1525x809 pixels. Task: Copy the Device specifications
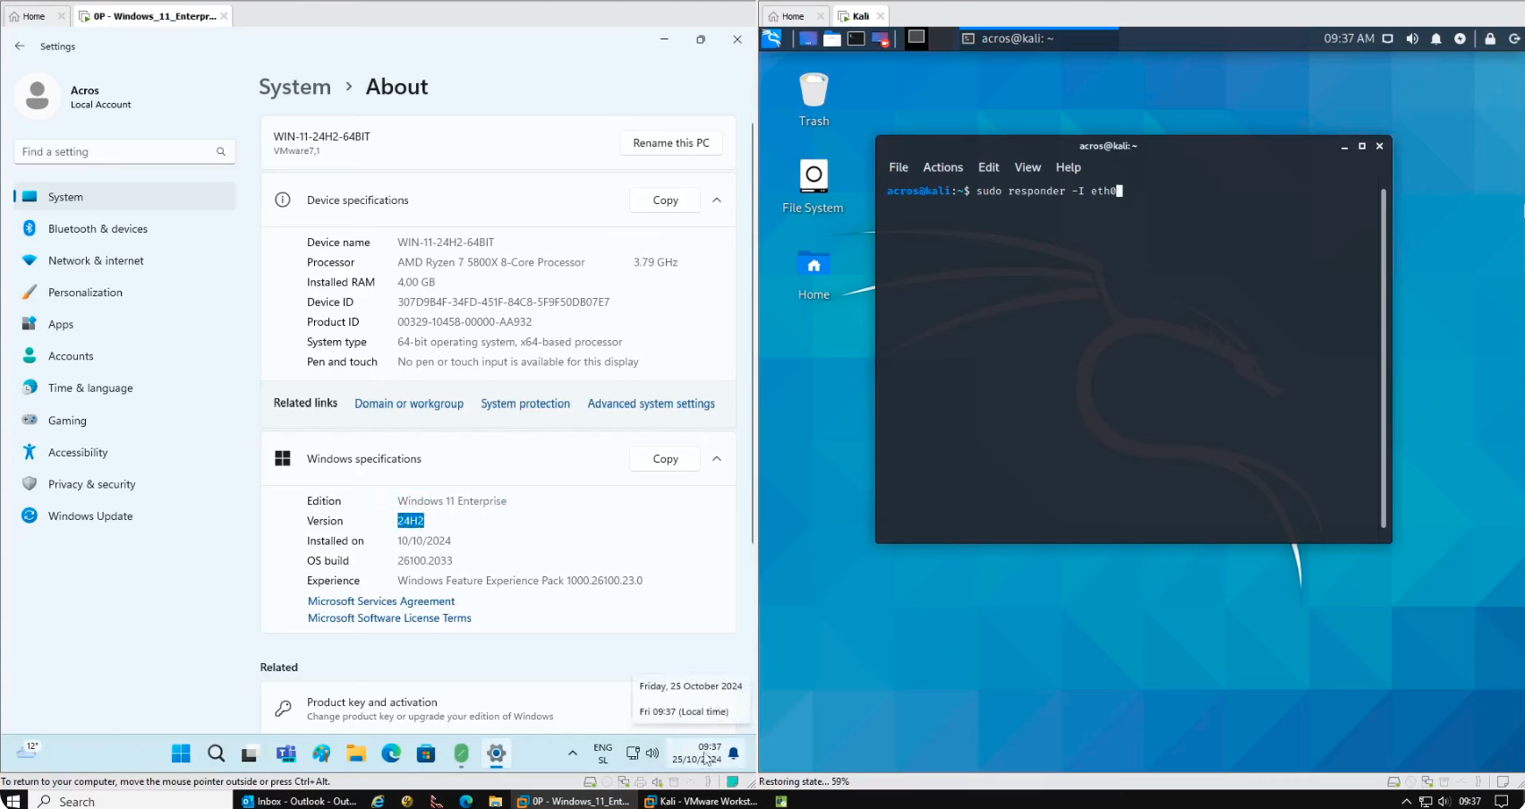click(666, 200)
